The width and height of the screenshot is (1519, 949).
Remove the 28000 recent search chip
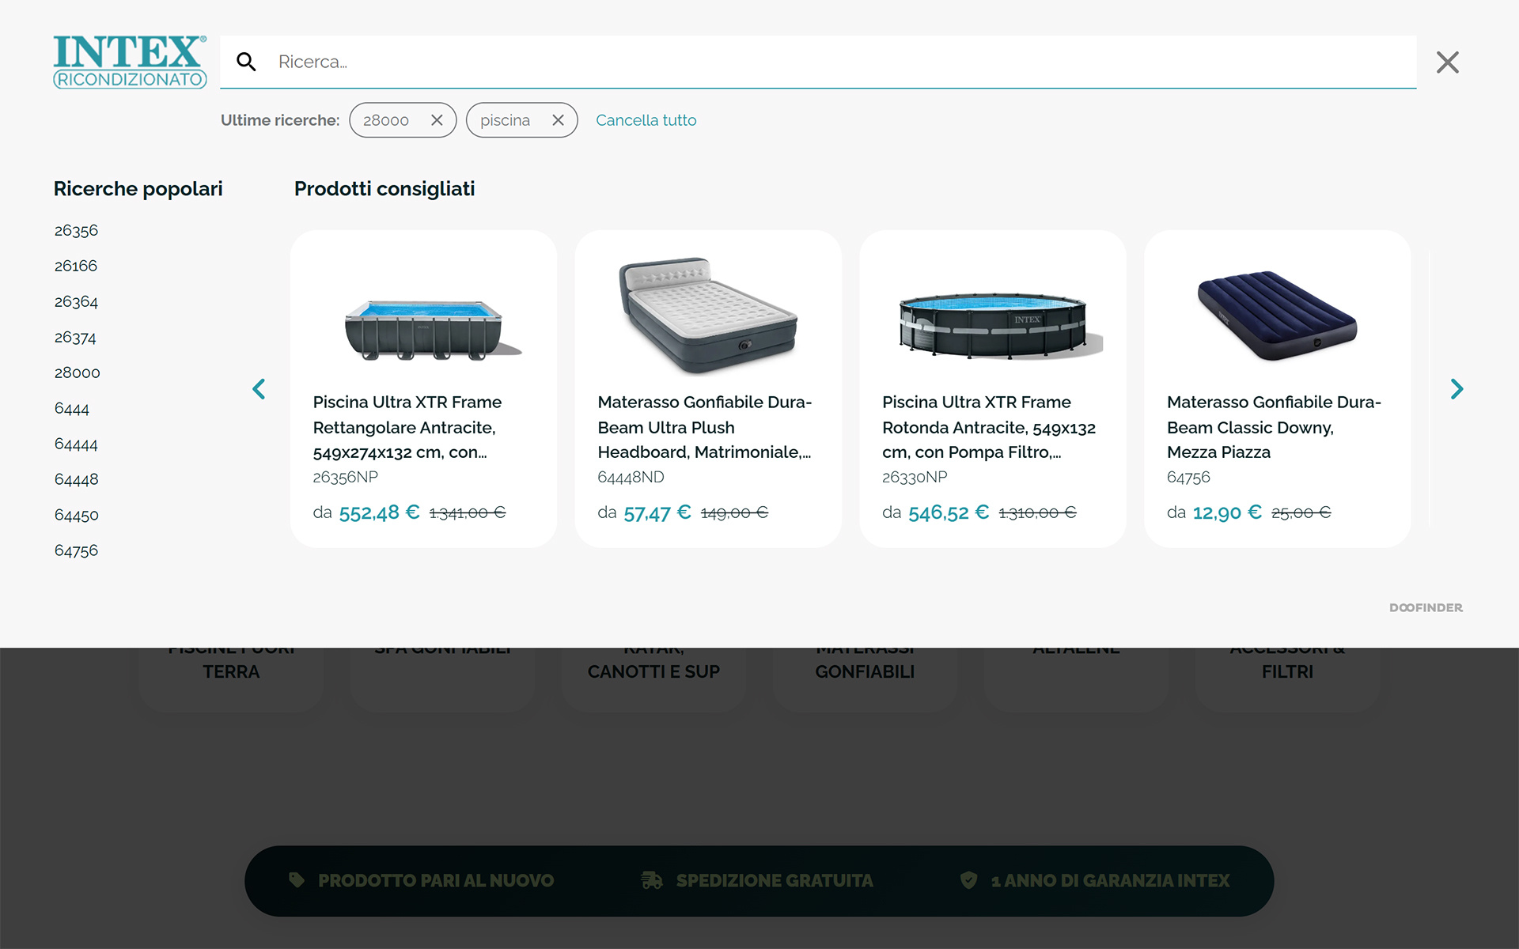pyautogui.click(x=437, y=120)
